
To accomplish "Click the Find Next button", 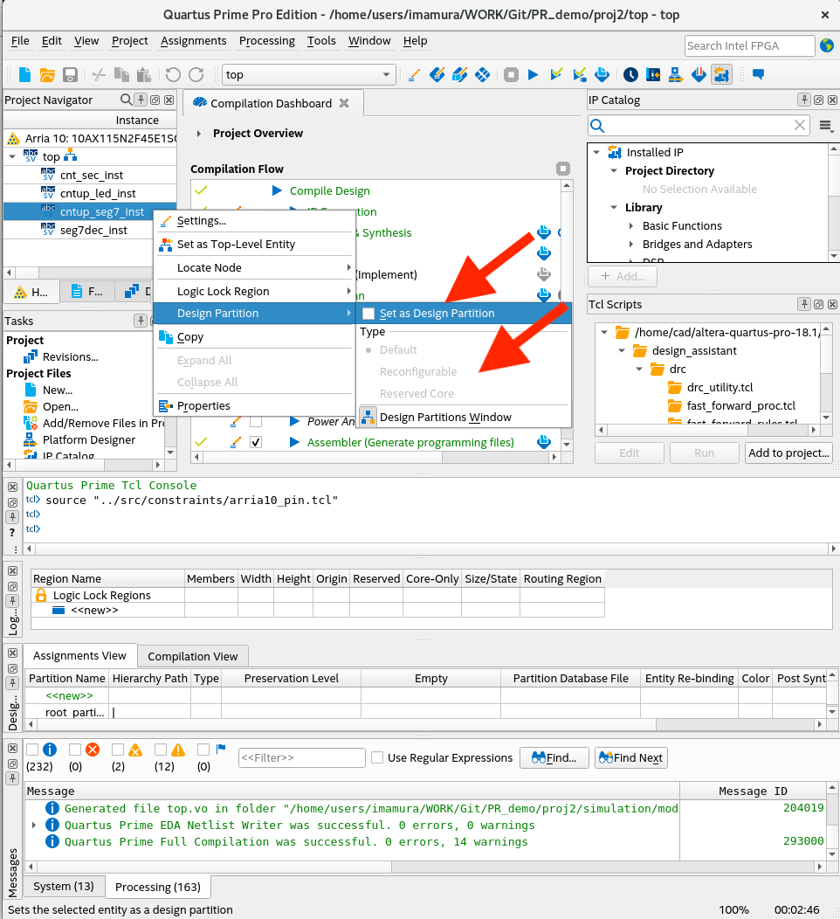I will [631, 757].
